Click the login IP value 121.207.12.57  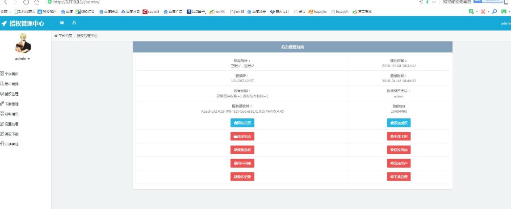(242, 80)
